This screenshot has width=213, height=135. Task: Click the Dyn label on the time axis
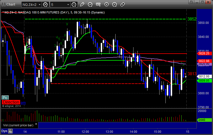(x=4, y=131)
